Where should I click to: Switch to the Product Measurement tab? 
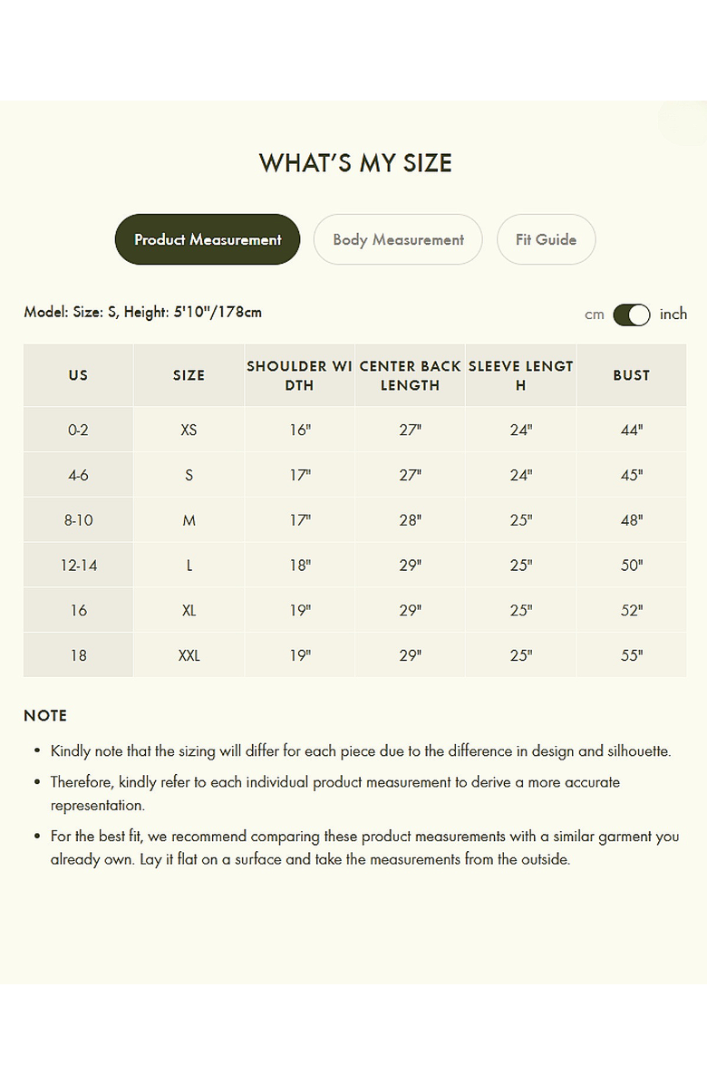point(208,240)
